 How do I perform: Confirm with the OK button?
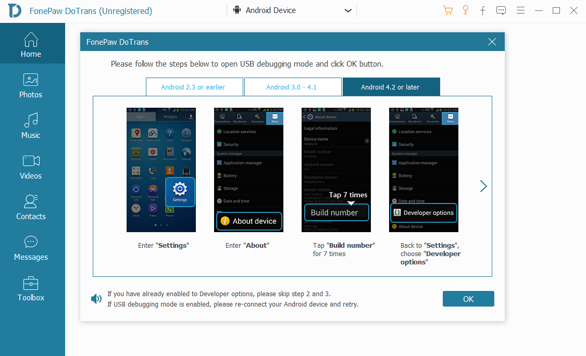[x=468, y=298]
